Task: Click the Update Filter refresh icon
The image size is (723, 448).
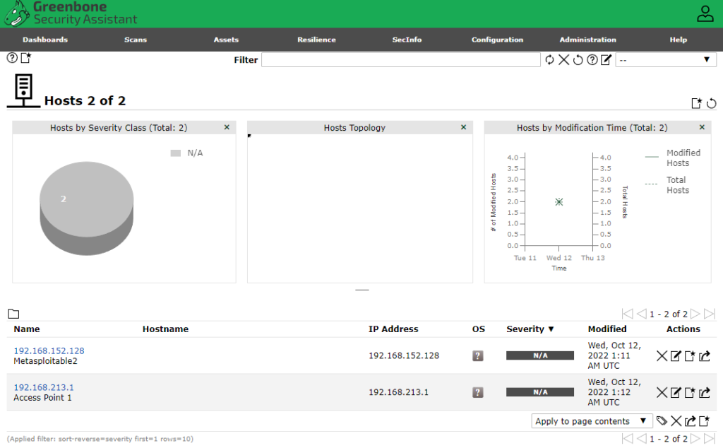Action: [x=549, y=60]
